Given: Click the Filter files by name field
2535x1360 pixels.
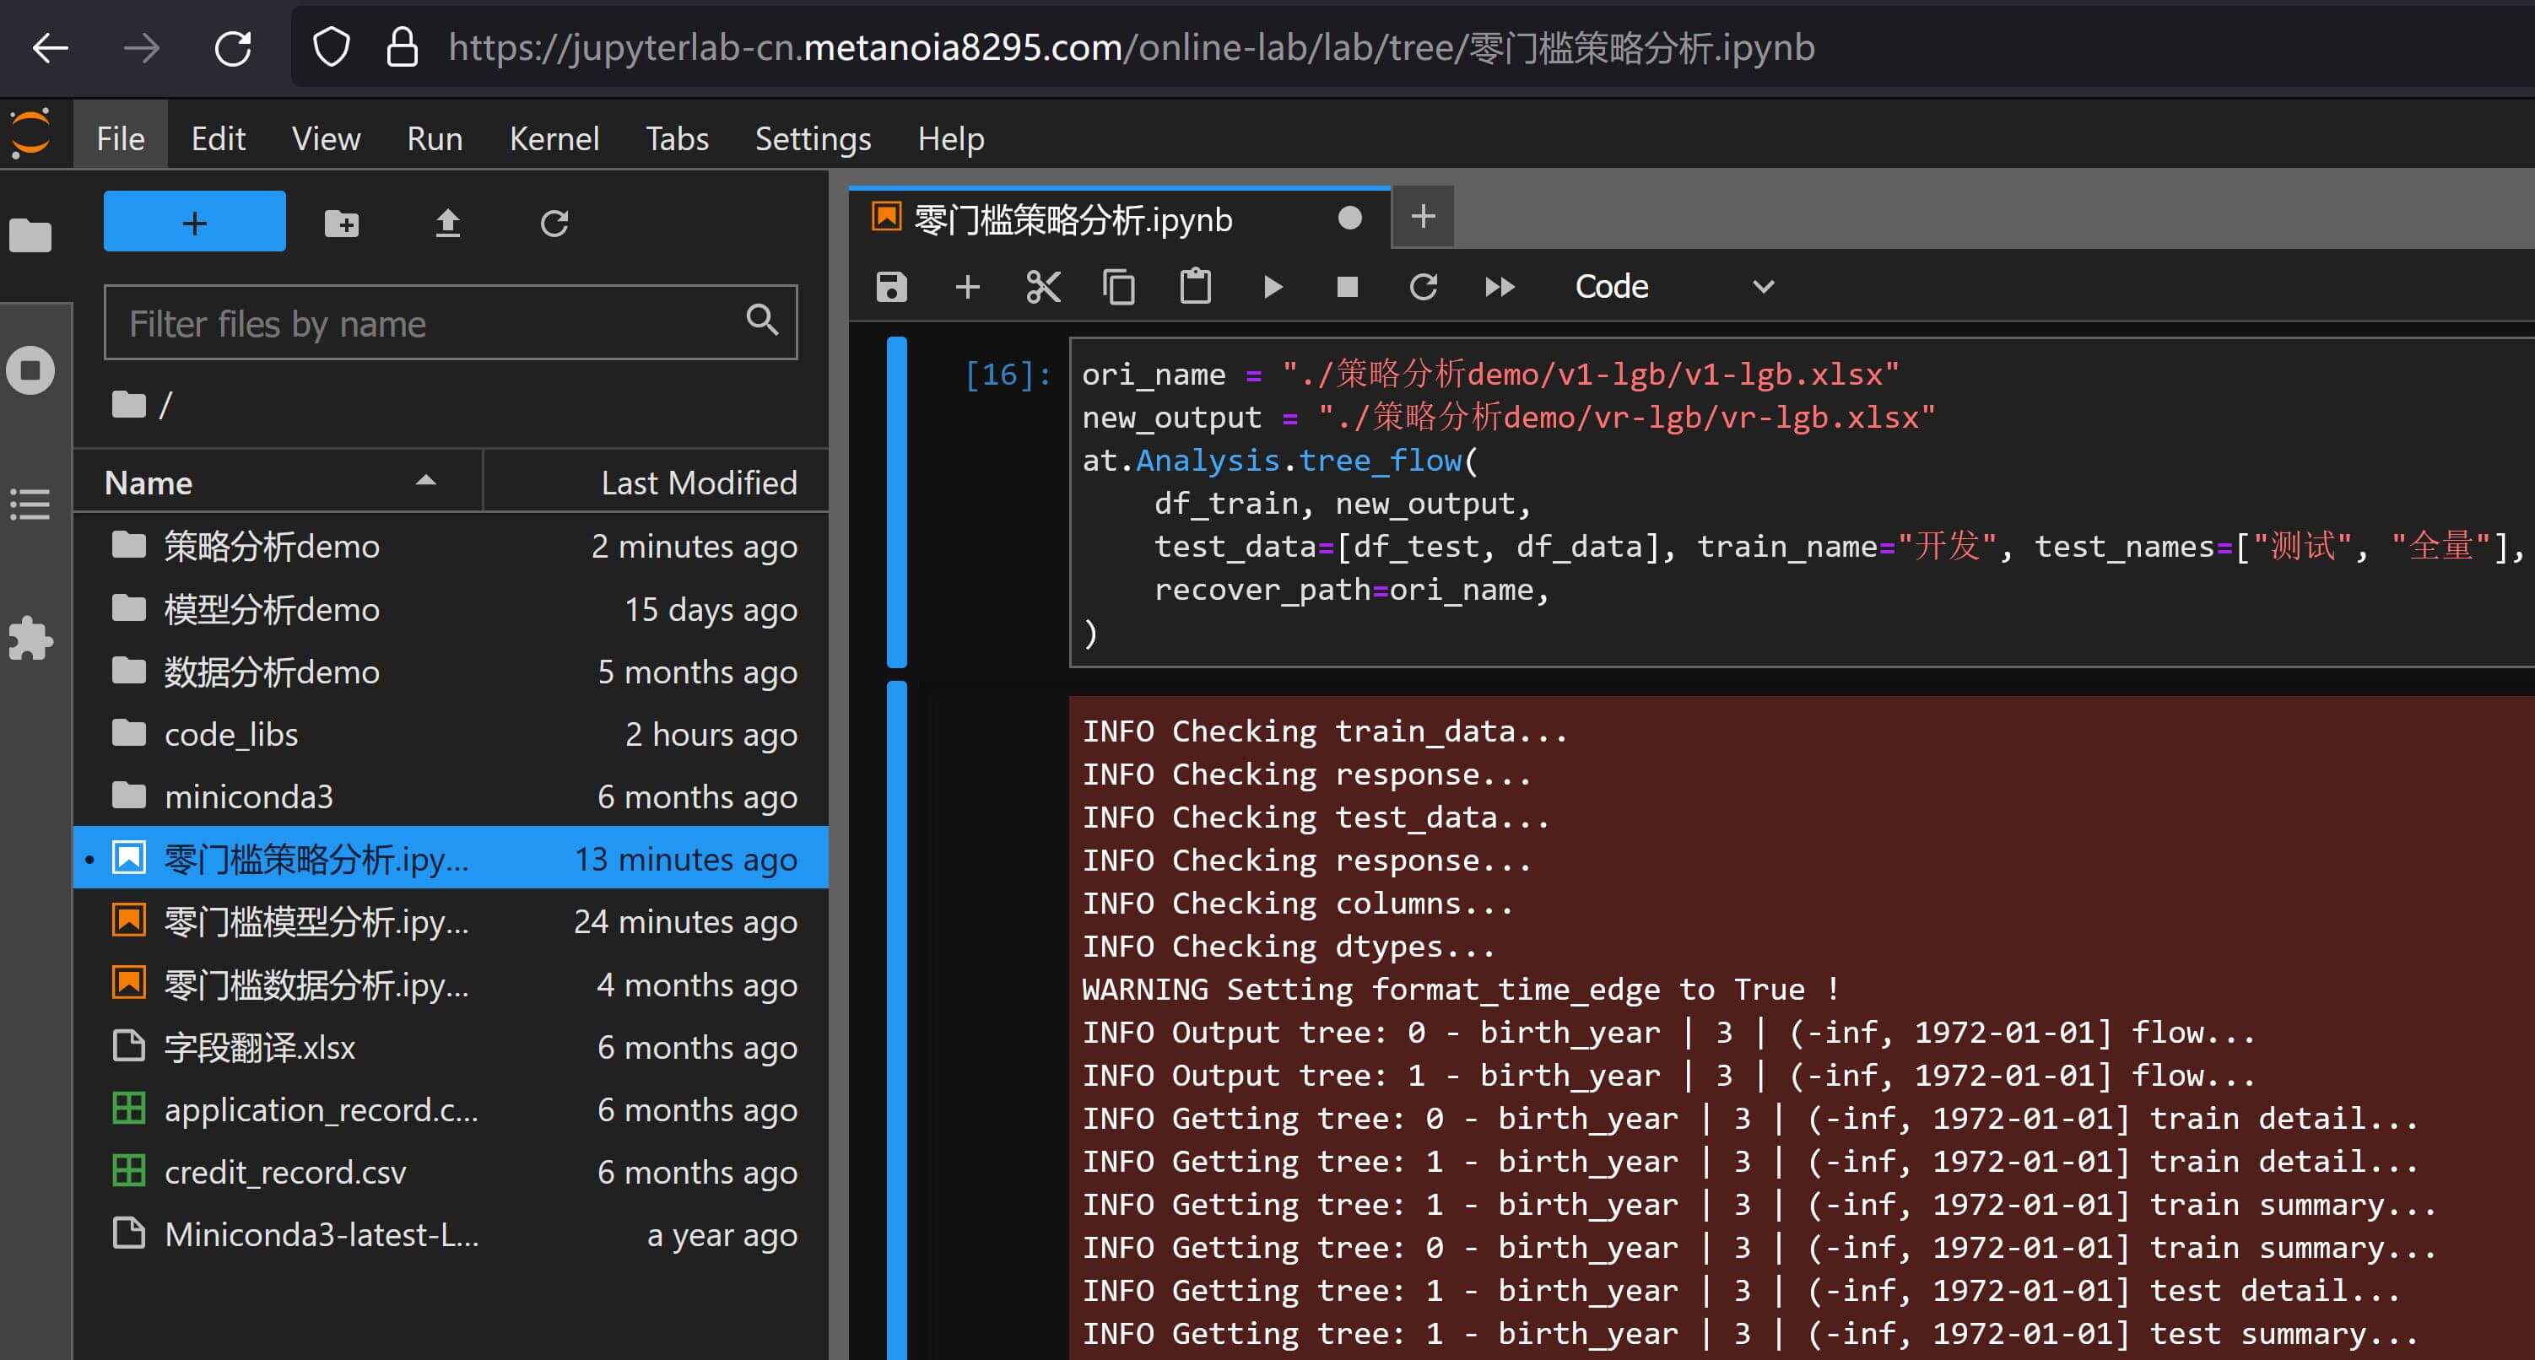Looking at the screenshot, I should pos(433,324).
